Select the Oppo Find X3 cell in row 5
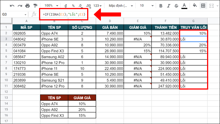The width and height of the screenshot is (220, 124). [54, 51]
